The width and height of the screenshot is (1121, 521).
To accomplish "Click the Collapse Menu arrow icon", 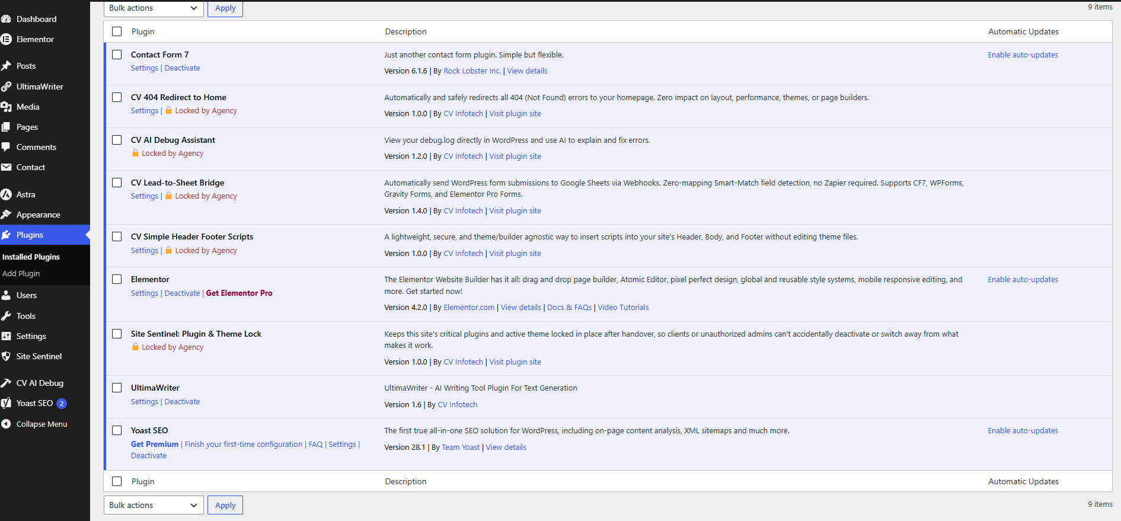I will point(7,424).
